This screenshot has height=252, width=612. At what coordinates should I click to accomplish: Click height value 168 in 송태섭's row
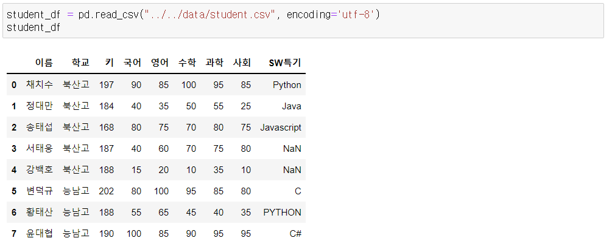pyautogui.click(x=107, y=128)
